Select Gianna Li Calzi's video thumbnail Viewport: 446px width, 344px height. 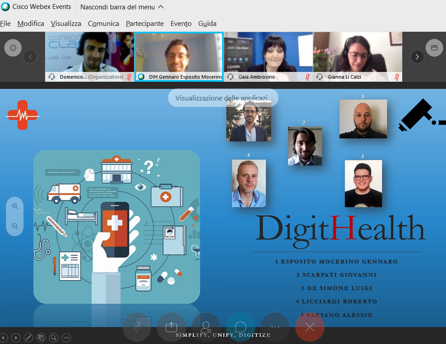357,54
